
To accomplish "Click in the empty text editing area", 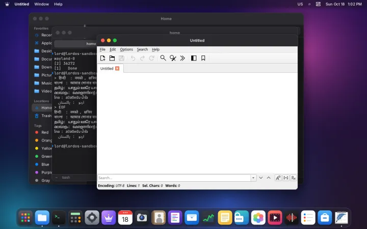I will pyautogui.click(x=197, y=123).
